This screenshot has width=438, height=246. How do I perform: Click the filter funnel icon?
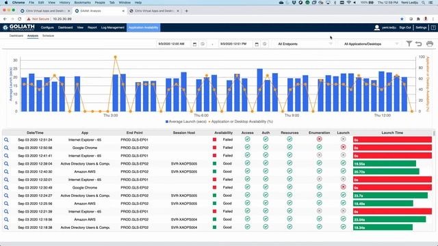tap(409, 44)
